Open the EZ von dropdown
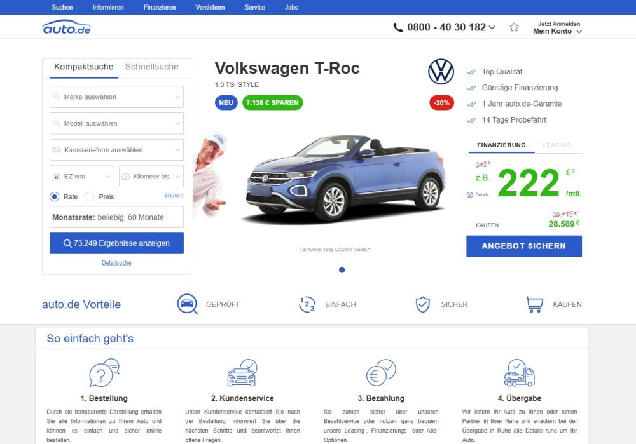636x444 pixels. [82, 177]
